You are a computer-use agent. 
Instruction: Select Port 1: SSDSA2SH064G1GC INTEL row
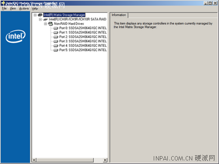[x=83, y=32]
